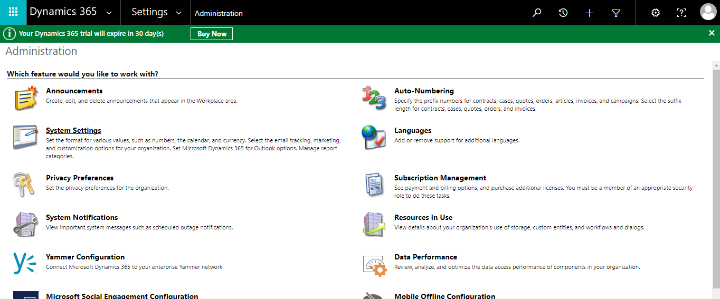Click the trial info icon in banner
The image size is (720, 299).
pos(10,34)
